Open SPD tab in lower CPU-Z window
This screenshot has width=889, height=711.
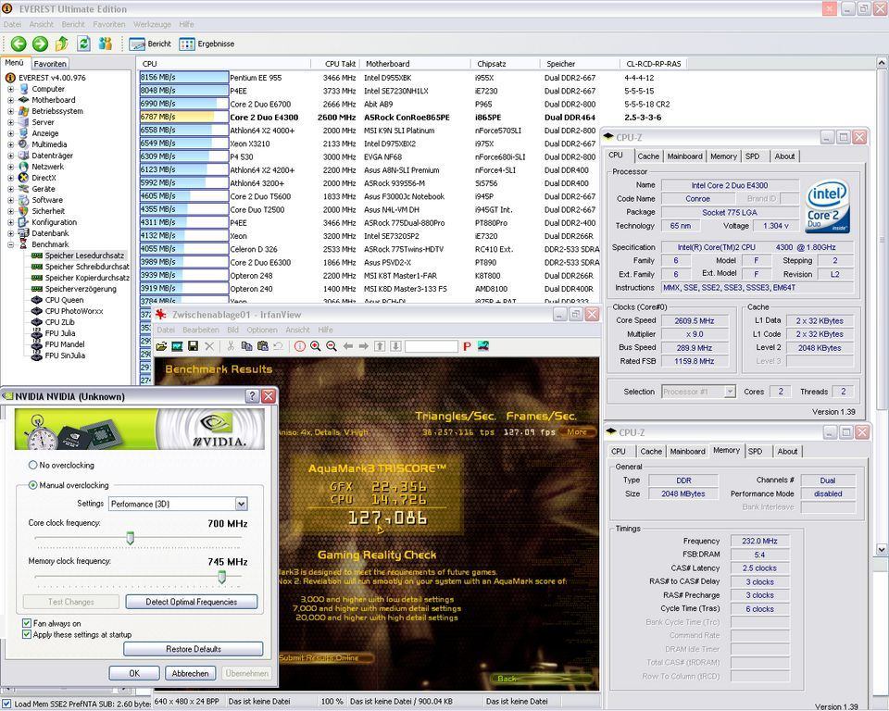coord(755,452)
